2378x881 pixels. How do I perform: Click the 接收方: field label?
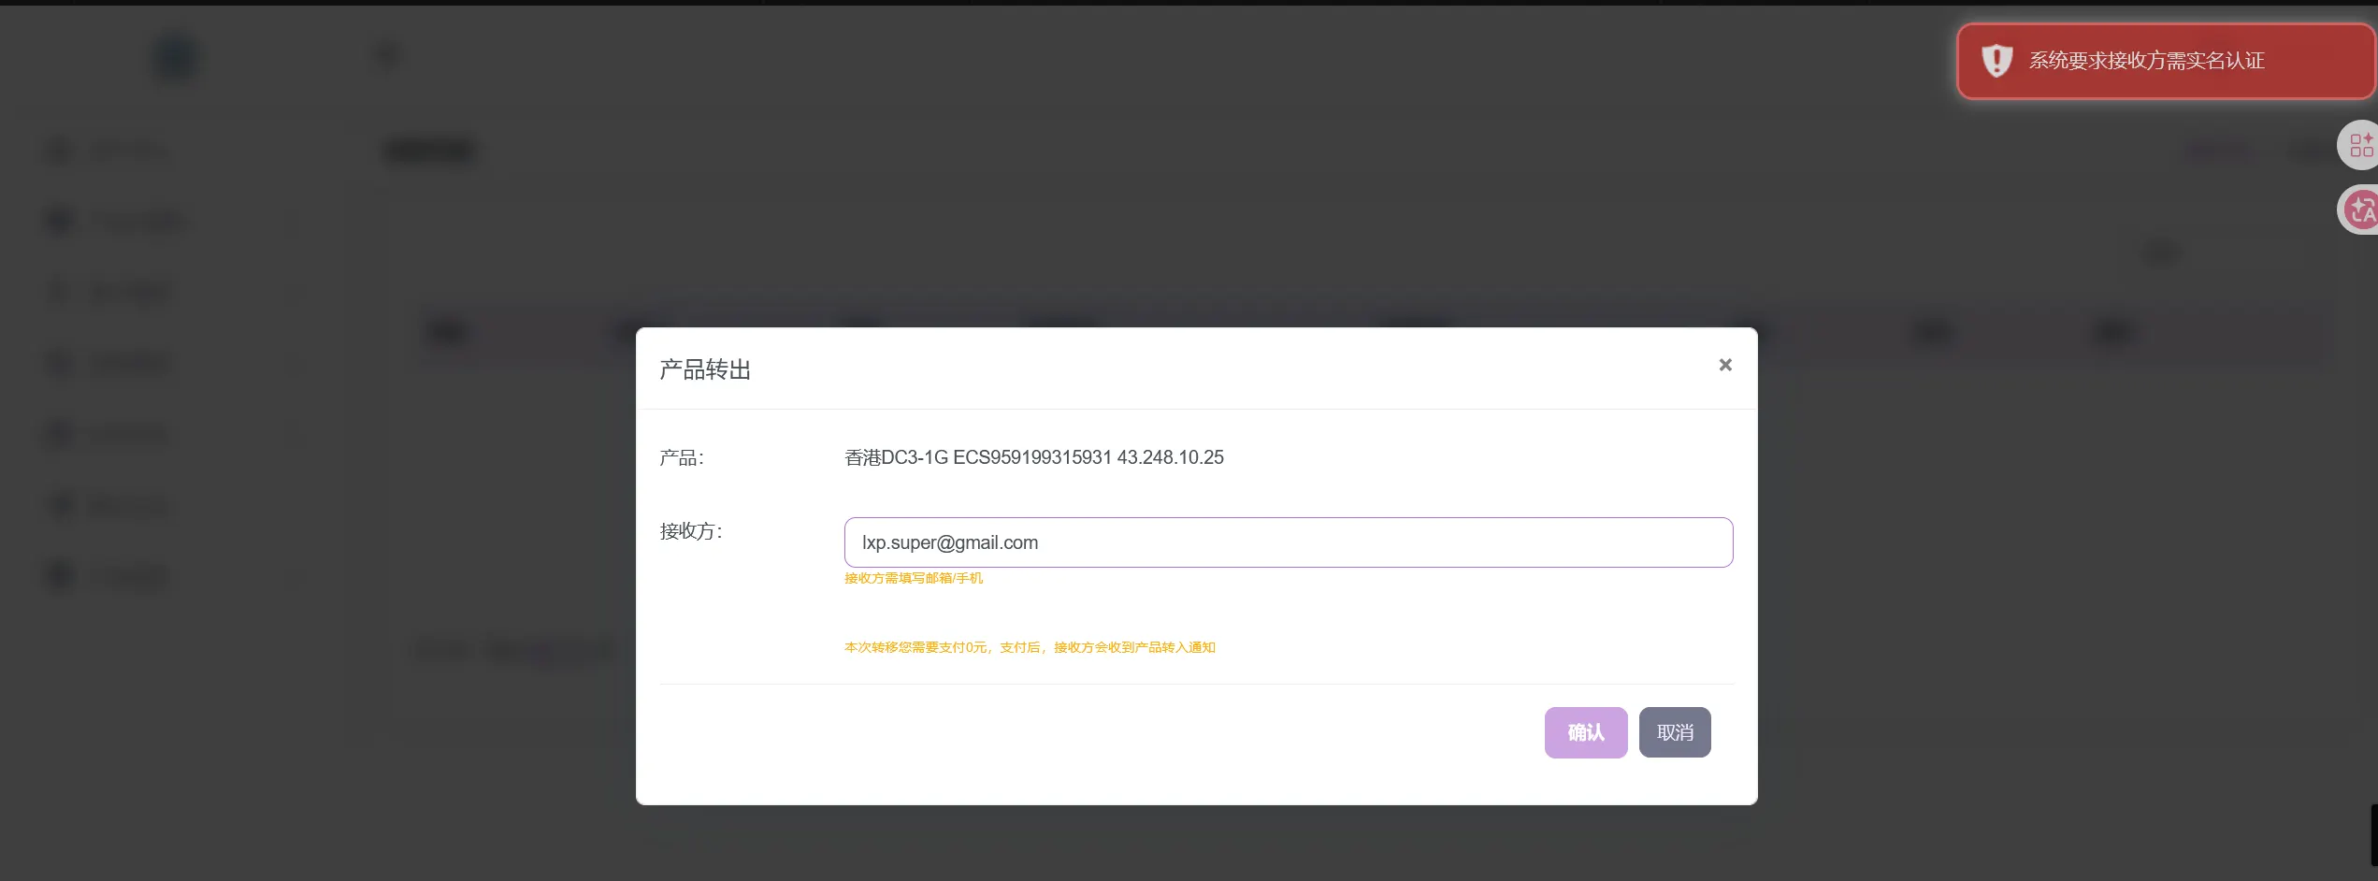coord(690,531)
